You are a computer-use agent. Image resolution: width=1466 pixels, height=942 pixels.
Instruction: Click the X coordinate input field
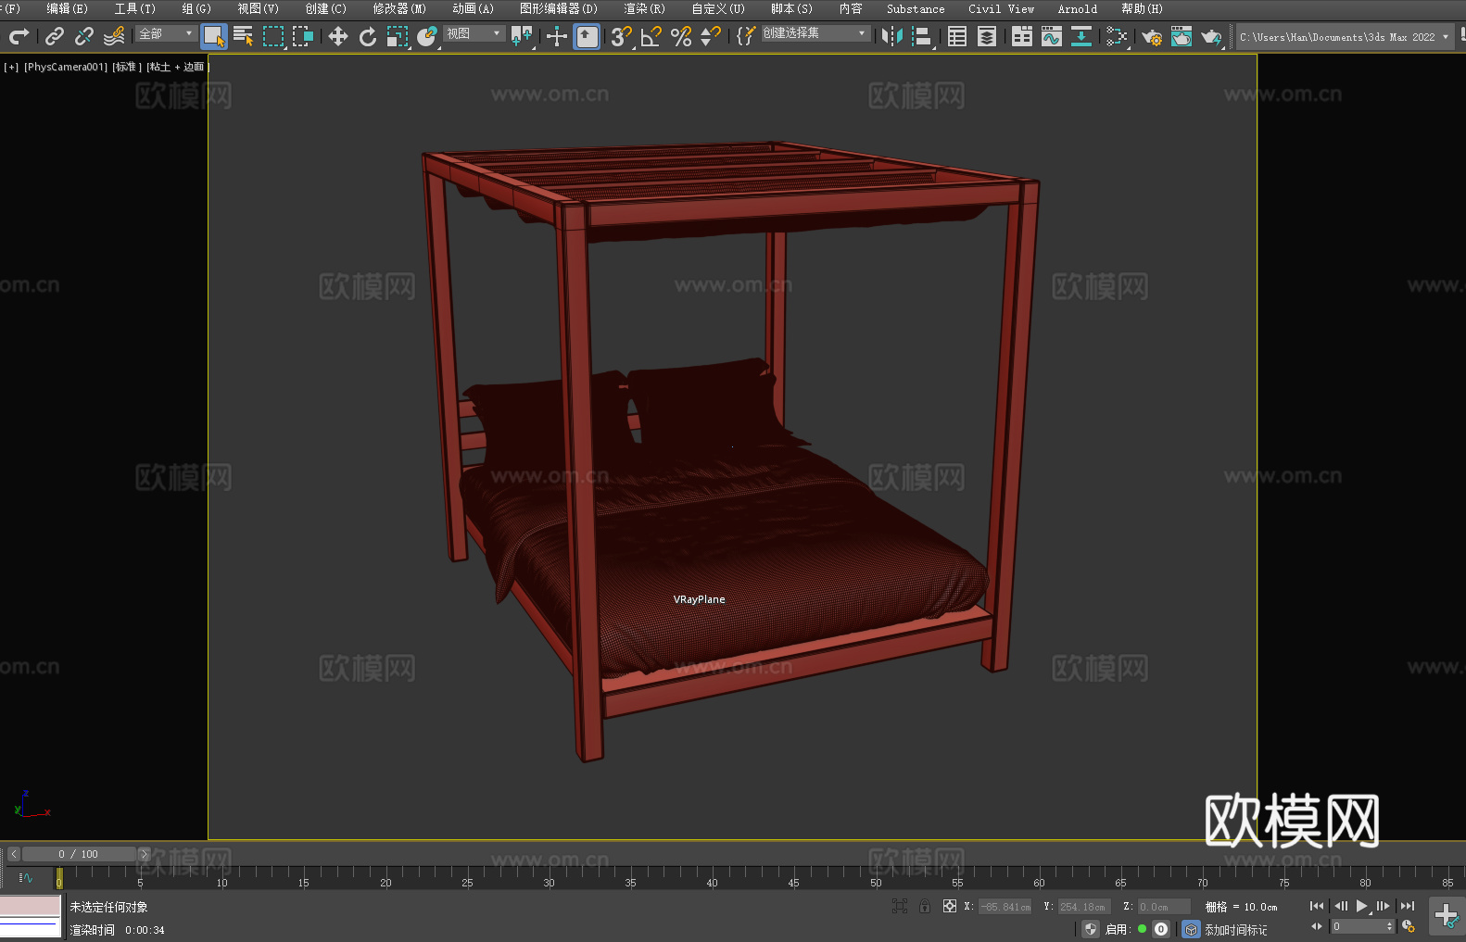pyautogui.click(x=1006, y=907)
